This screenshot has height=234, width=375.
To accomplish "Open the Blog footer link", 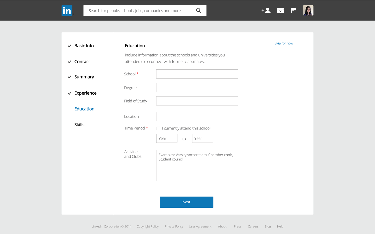I will (268, 226).
